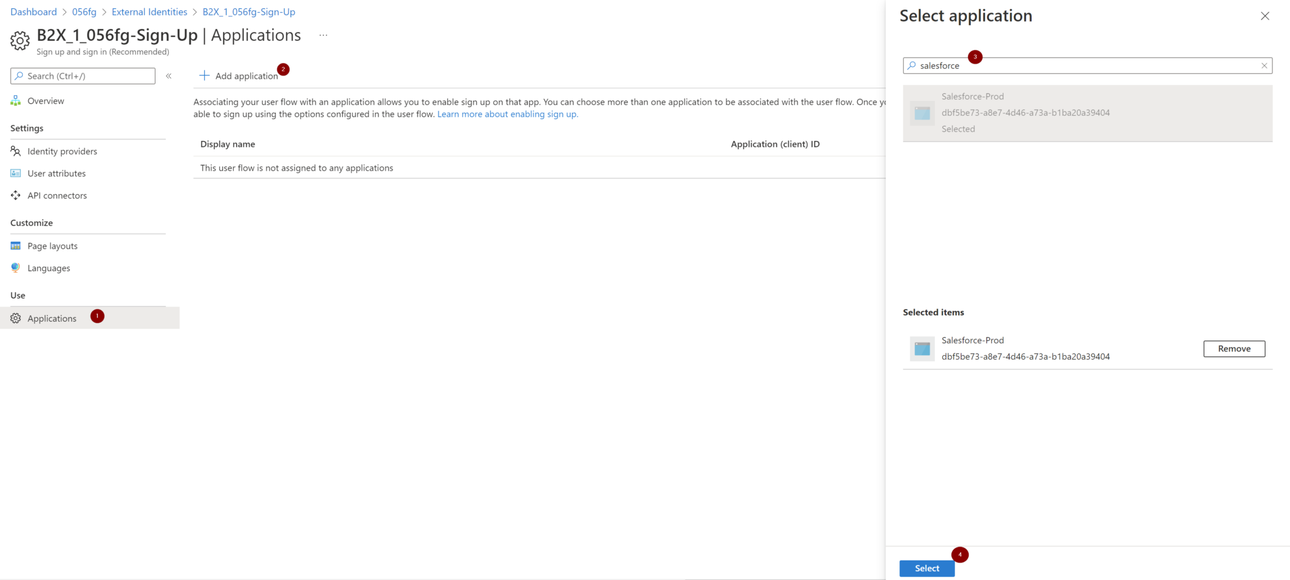Open the ellipsis menu next to Applications heading

click(323, 35)
